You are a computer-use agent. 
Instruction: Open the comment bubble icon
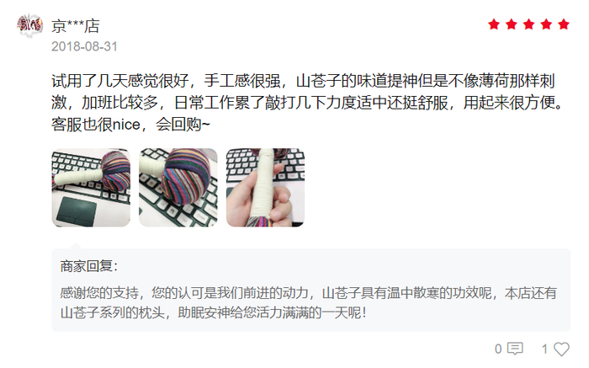point(515,349)
